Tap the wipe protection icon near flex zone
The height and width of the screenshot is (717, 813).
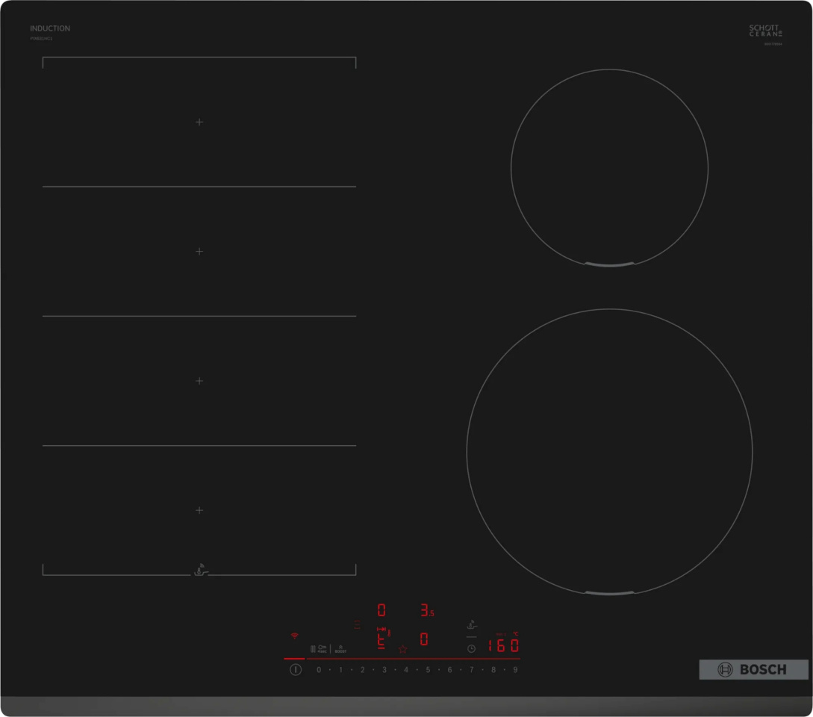(199, 570)
